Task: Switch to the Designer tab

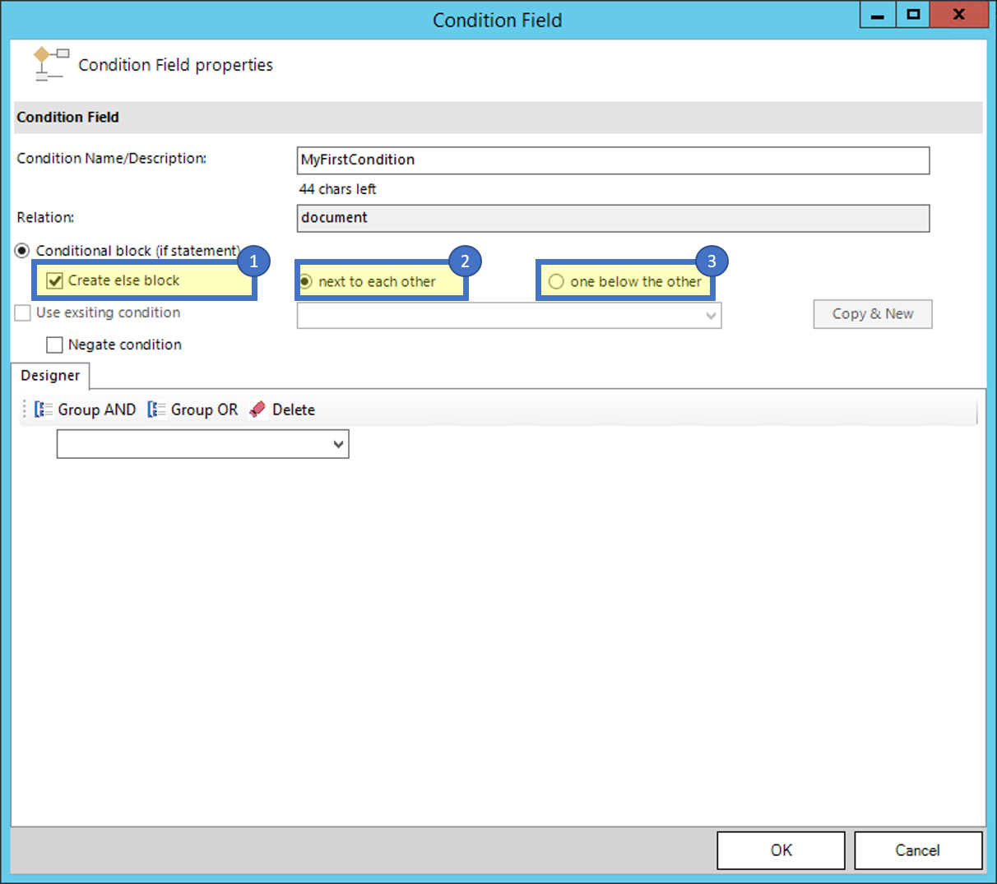Action: pyautogui.click(x=50, y=376)
